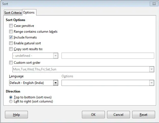Expand the Mon,Tue,Wed custom order dropdown
Screen dimensions: 159x123
(x=152, y=69)
